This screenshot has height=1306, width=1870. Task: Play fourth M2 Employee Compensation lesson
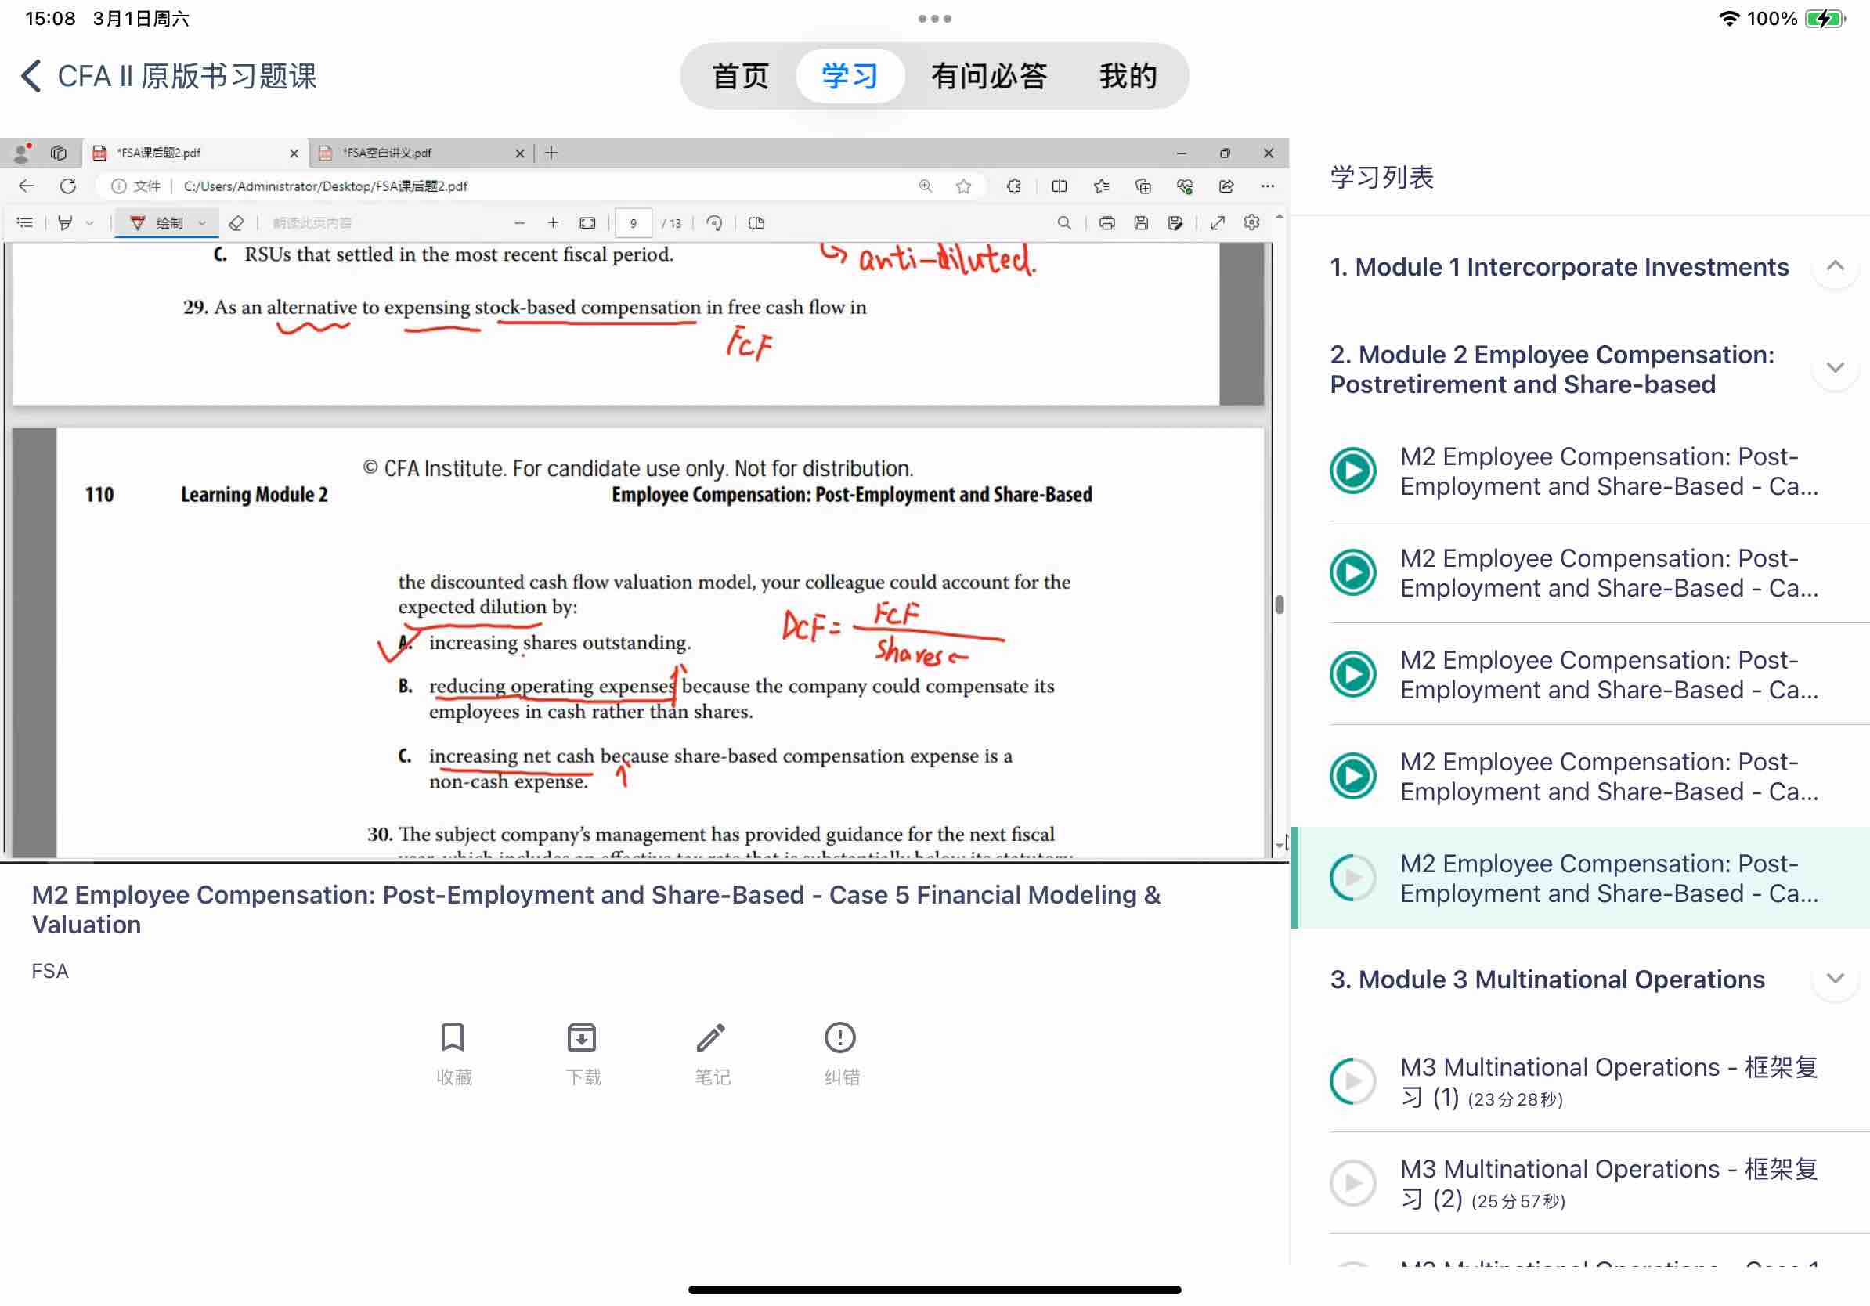(x=1353, y=776)
